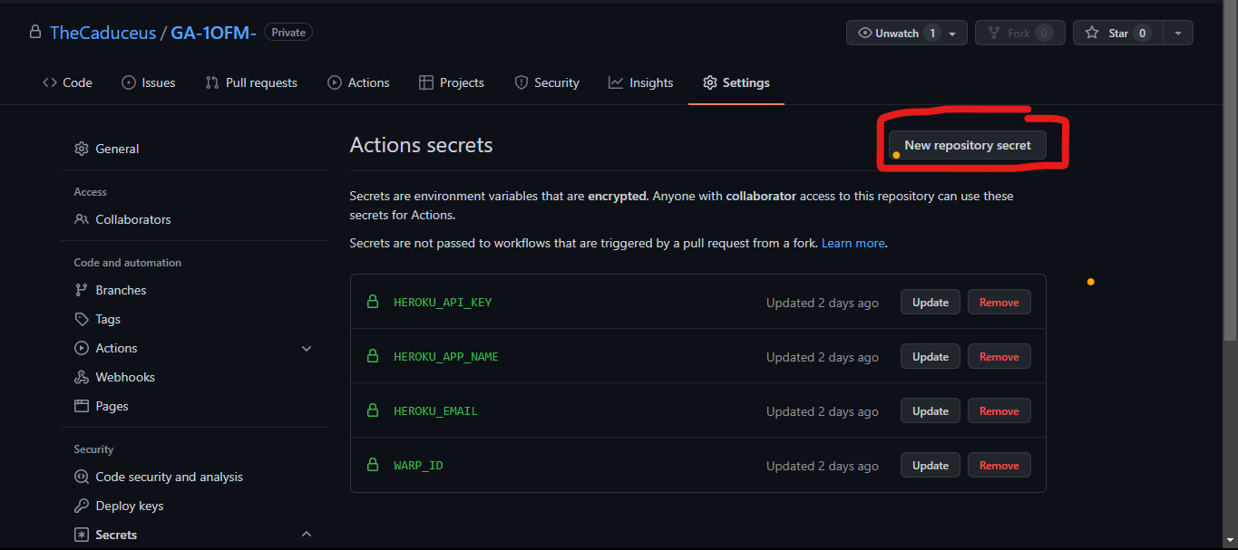View the Insights tab
1238x550 pixels.
click(x=641, y=82)
